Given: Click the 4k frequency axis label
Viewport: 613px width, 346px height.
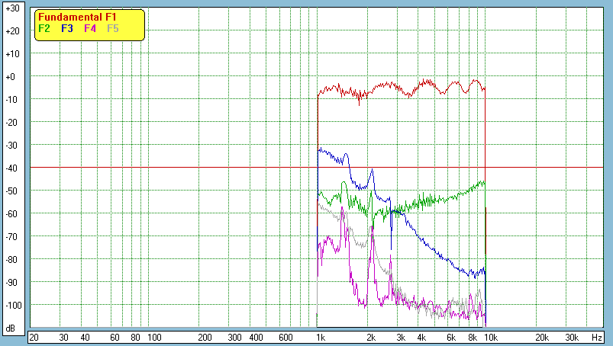Looking at the screenshot, I should (x=421, y=337).
